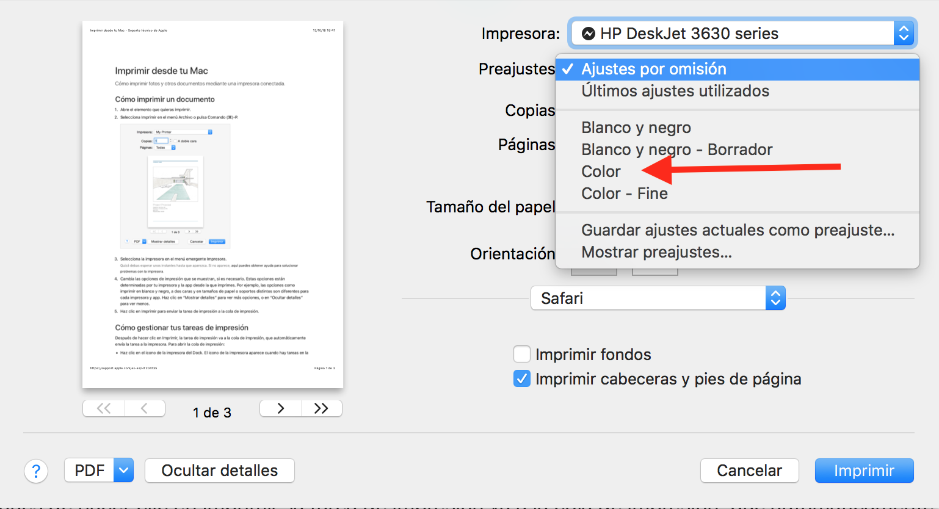The image size is (939, 509).
Task: Uncheck Imprimir cabeceras y pies de página
Action: pyautogui.click(x=522, y=379)
